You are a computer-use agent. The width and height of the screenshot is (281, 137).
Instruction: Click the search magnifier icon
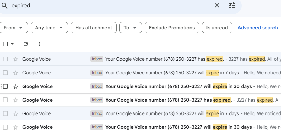(x=5, y=6)
